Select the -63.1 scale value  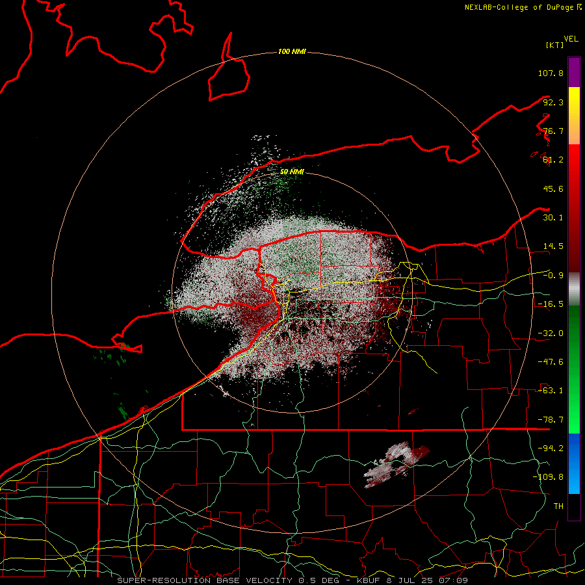pos(551,391)
